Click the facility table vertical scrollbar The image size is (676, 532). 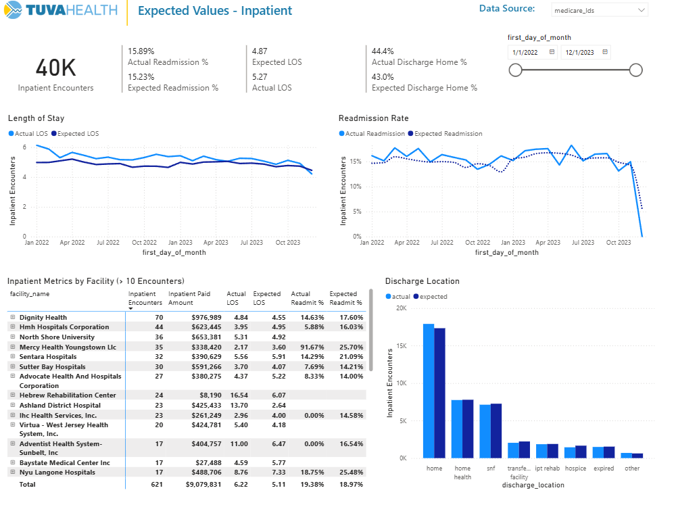[370, 331]
